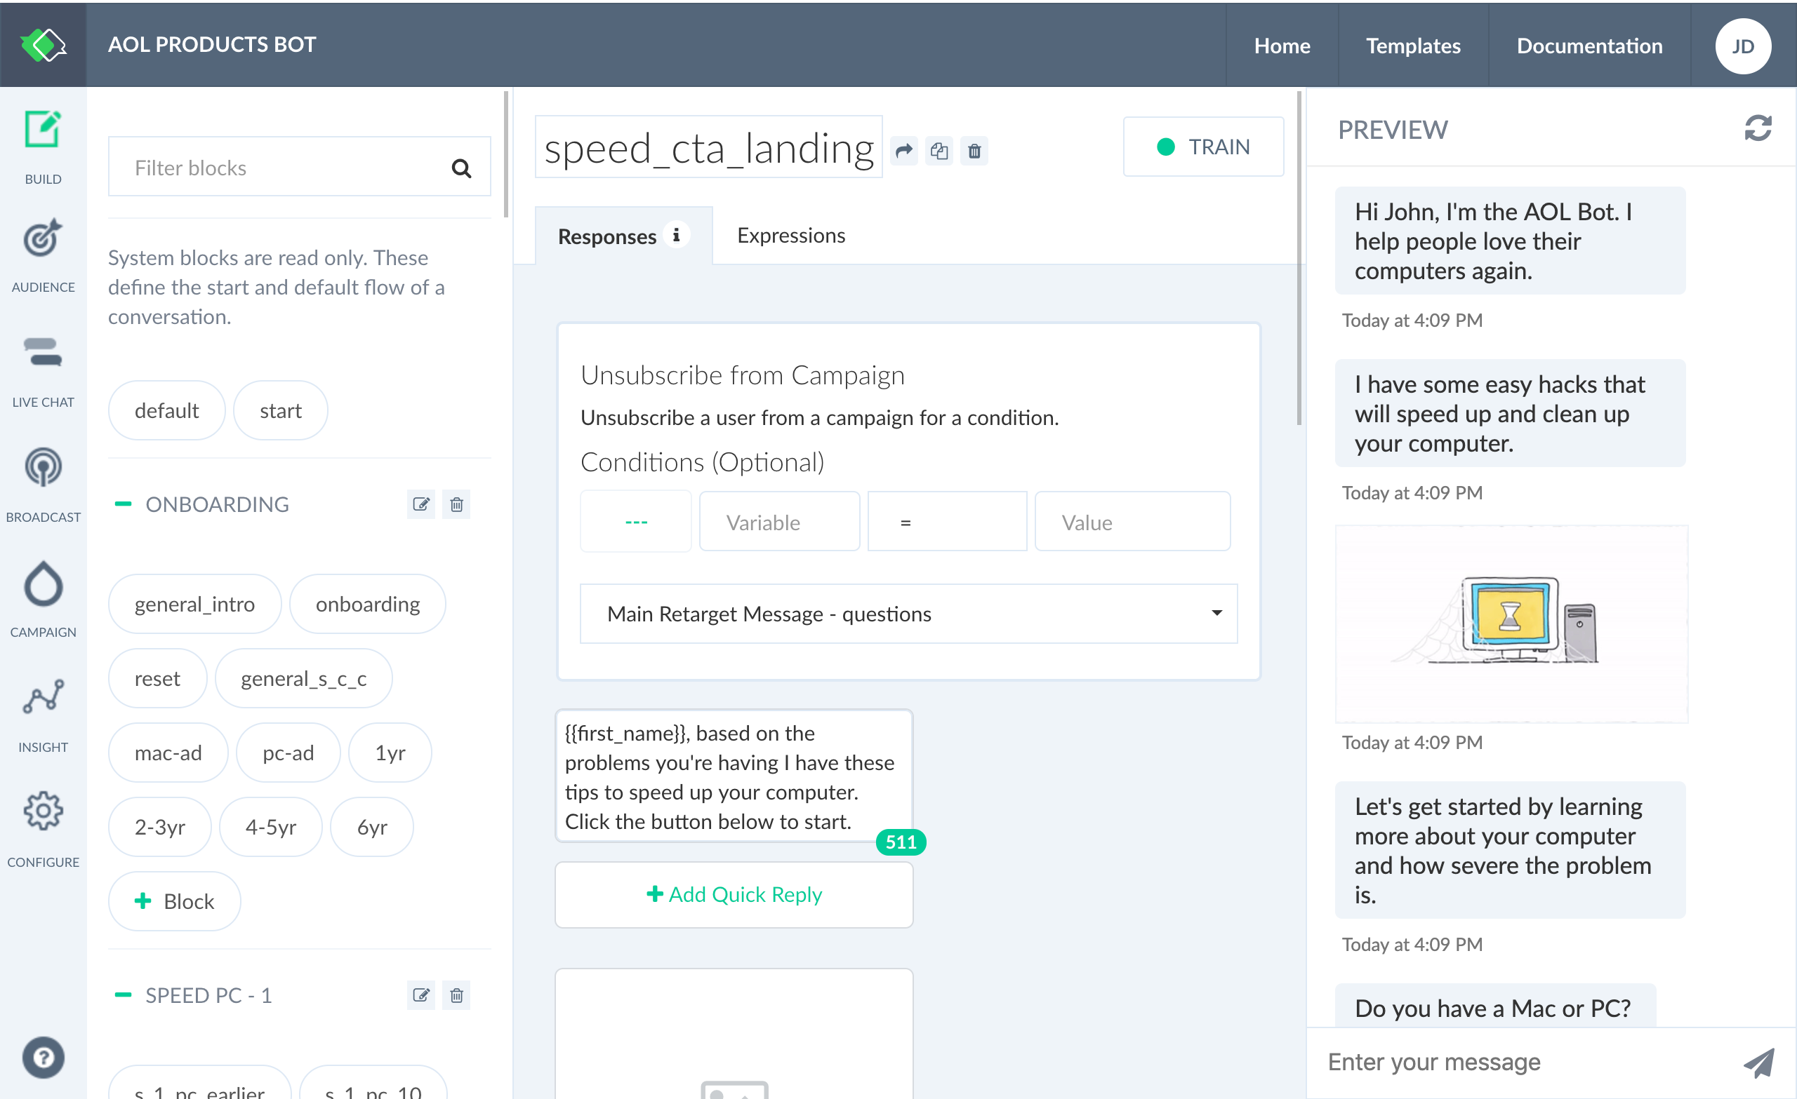Click help question mark button
This screenshot has width=1797, height=1099.
[42, 1057]
